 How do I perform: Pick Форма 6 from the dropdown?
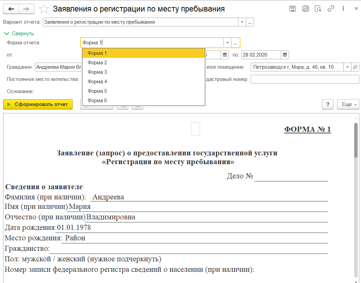click(97, 101)
